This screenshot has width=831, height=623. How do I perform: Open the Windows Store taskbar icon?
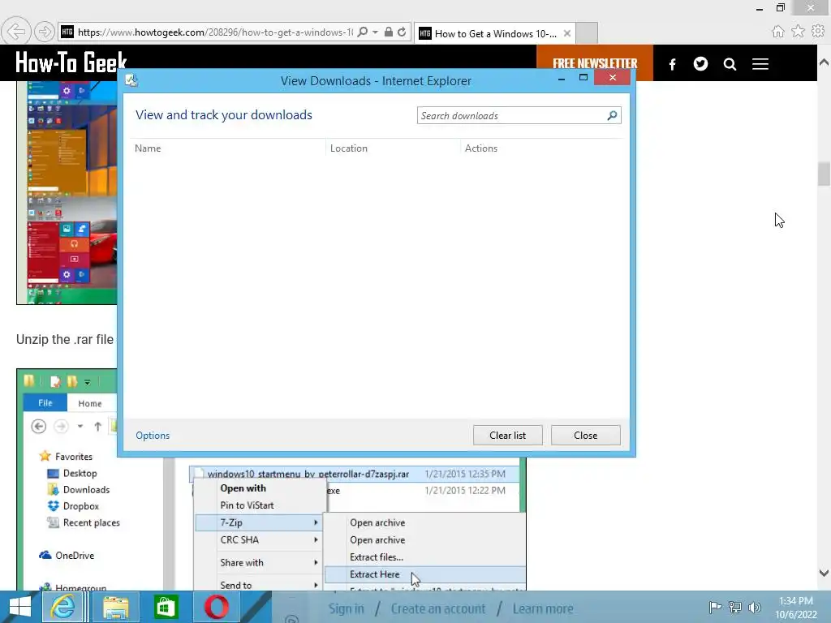click(x=166, y=607)
